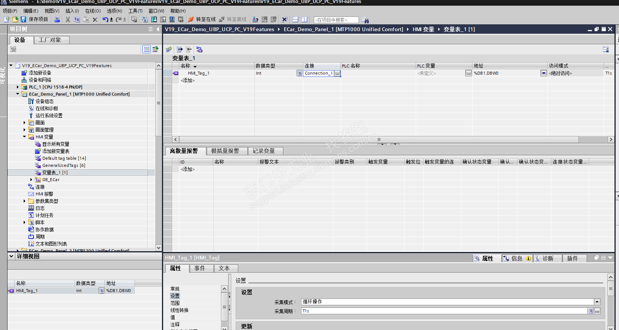Collapse the project tree panel arrow
619x330 pixels.
pyautogui.click(x=158, y=29)
